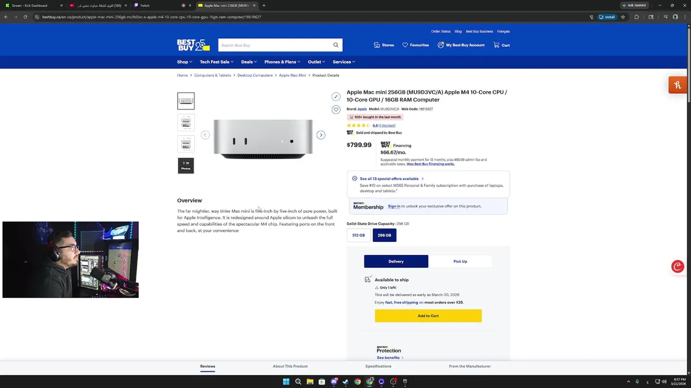Viewport: 691px width, 388px height.
Task: Expand the Services menu
Action: [x=344, y=62]
